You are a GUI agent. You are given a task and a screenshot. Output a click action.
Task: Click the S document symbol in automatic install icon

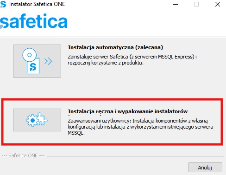tap(33, 66)
